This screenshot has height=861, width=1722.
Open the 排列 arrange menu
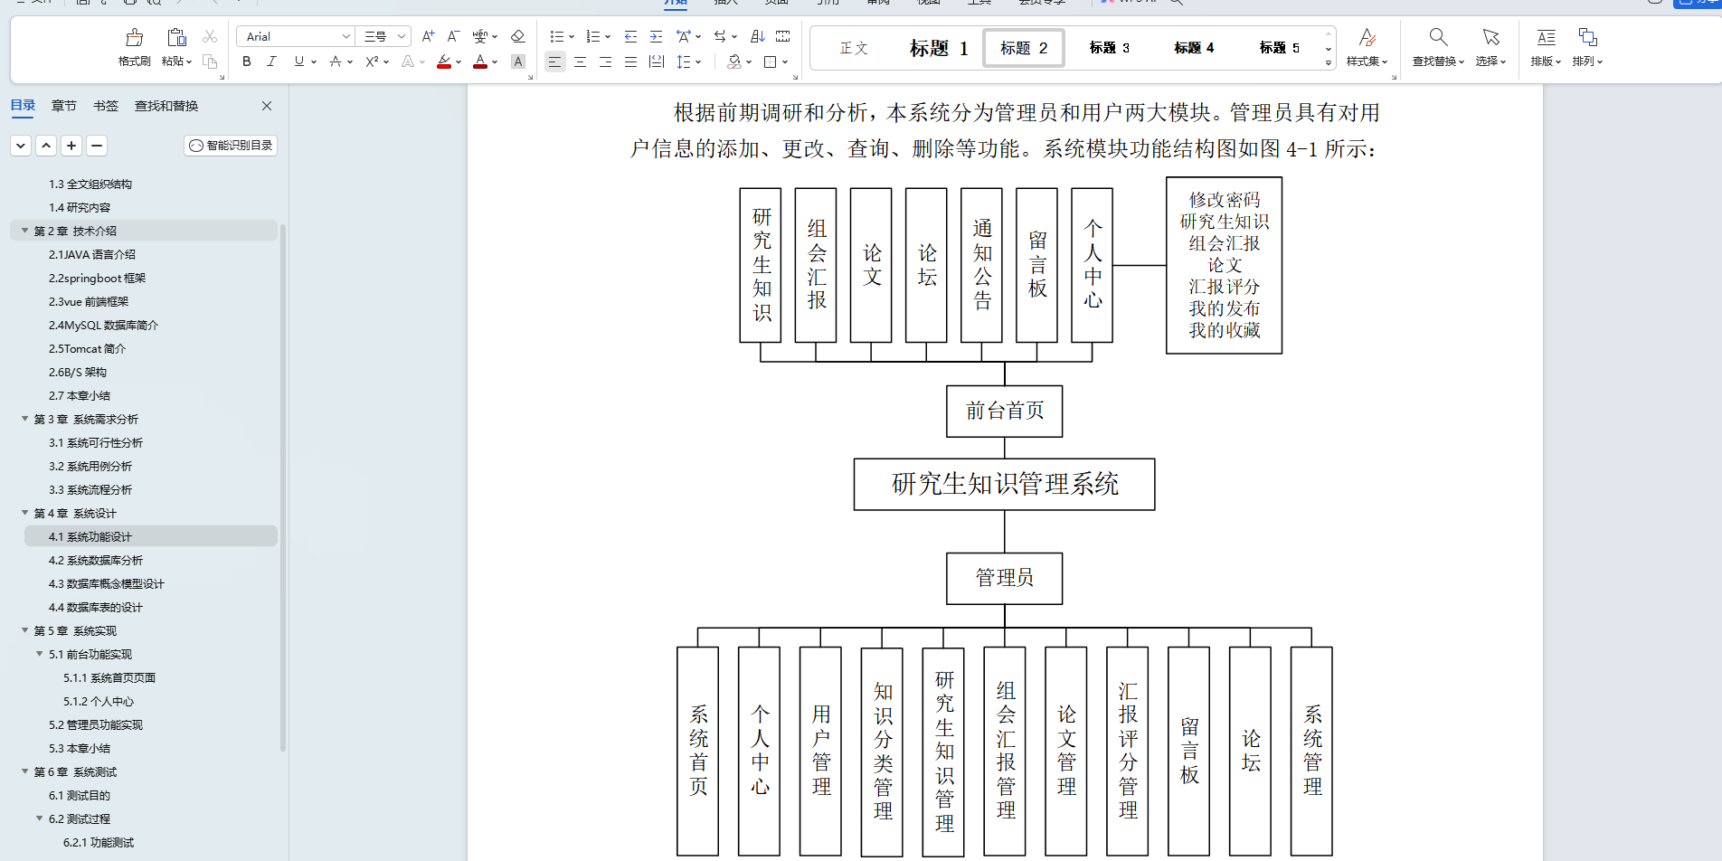click(x=1588, y=47)
